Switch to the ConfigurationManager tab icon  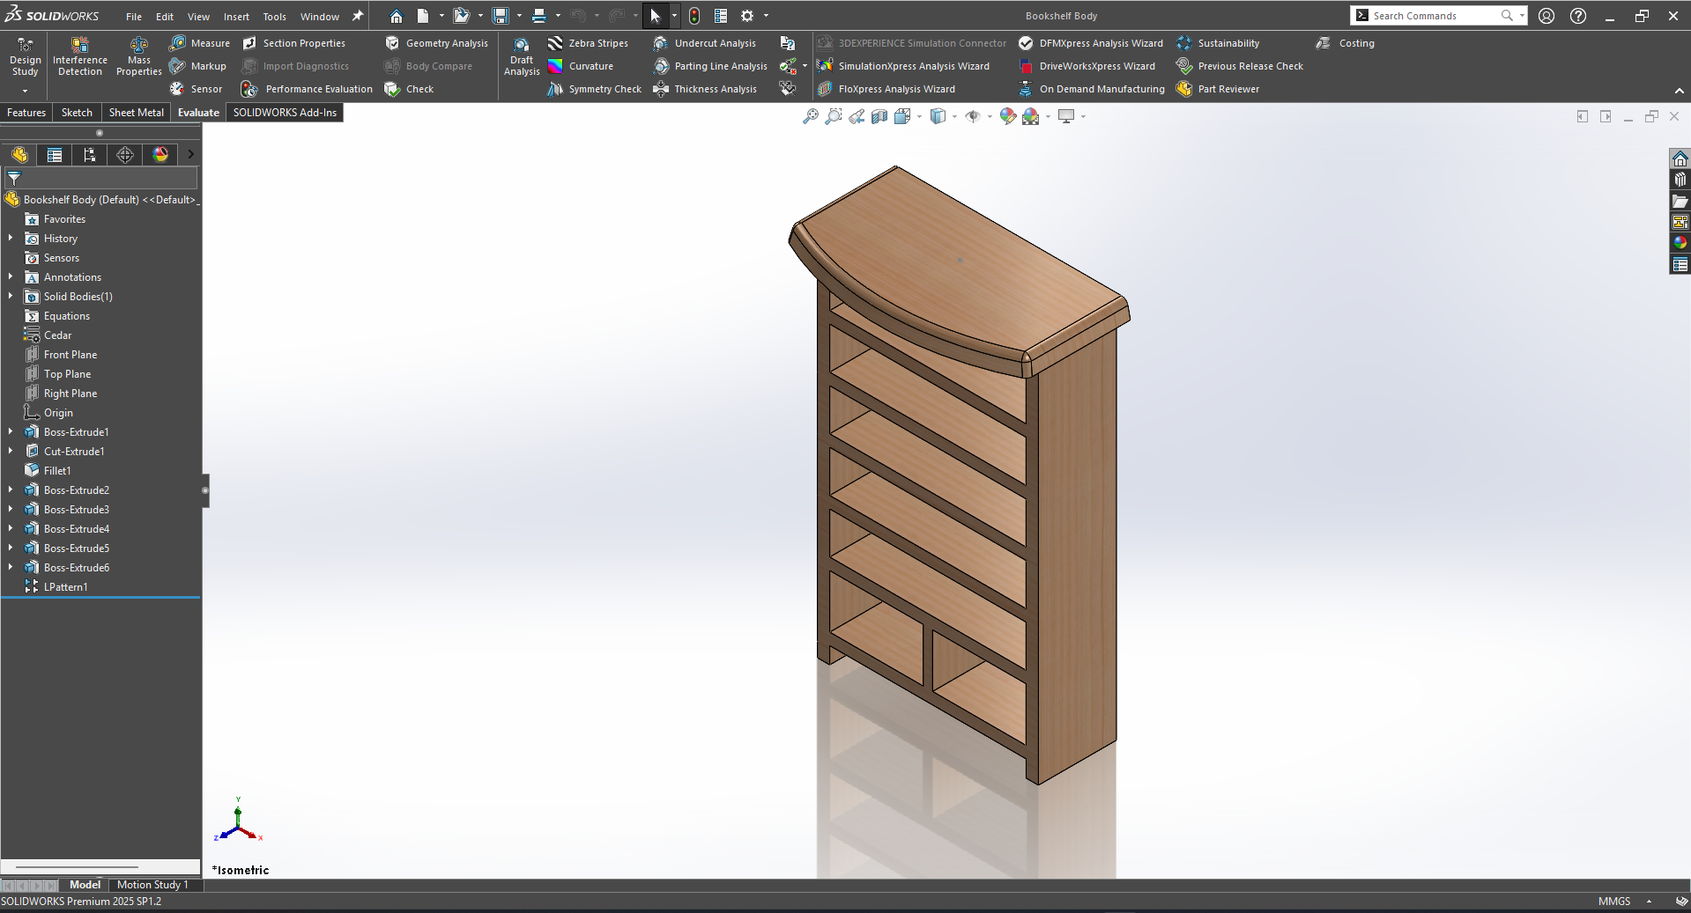point(90,155)
